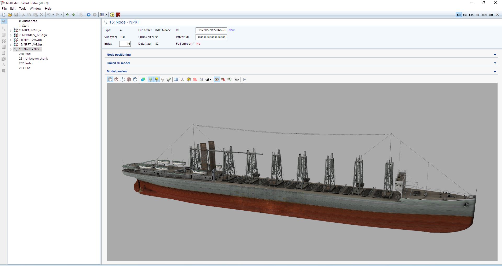
Task: Open the Tools menu
Action: (22, 9)
